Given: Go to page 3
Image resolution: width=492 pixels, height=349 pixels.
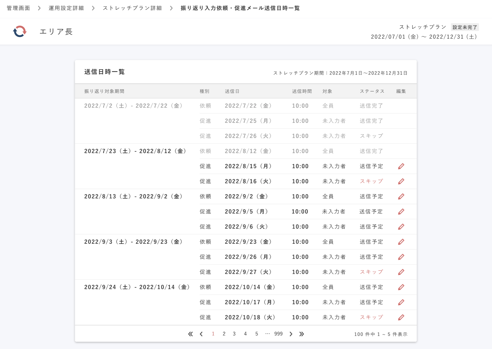Looking at the screenshot, I should coord(234,334).
